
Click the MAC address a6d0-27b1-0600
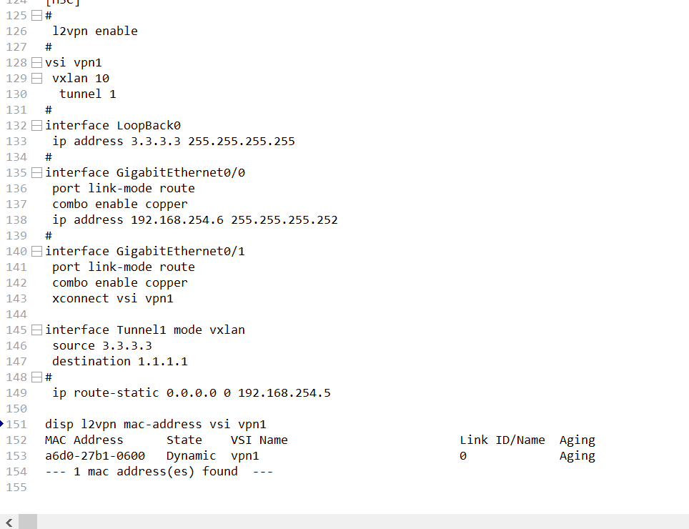[94, 456]
